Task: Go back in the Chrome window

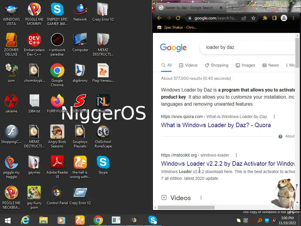Action: point(159,18)
